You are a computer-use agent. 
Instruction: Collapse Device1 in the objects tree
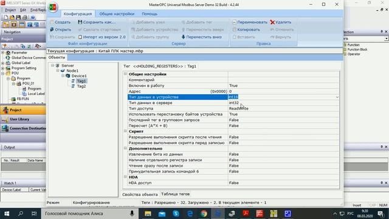63,75
